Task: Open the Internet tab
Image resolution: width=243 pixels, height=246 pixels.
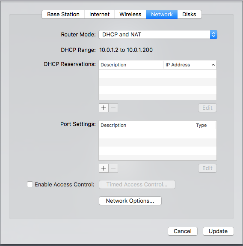Action: [99, 15]
